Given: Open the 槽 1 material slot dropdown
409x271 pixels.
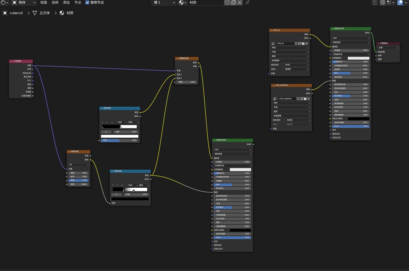Looking at the screenshot, I should click(x=164, y=2).
